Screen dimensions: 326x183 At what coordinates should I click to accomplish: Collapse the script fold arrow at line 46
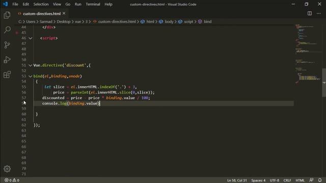pyautogui.click(x=31, y=38)
